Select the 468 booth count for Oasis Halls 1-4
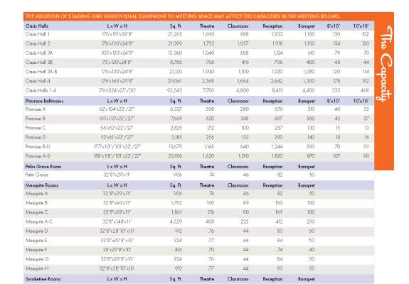The width and height of the screenshot is (409, 284). pyautogui.click(x=364, y=90)
